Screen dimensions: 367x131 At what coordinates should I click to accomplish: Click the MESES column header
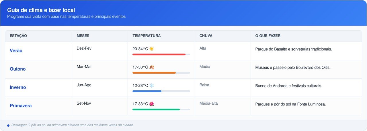pos(83,36)
